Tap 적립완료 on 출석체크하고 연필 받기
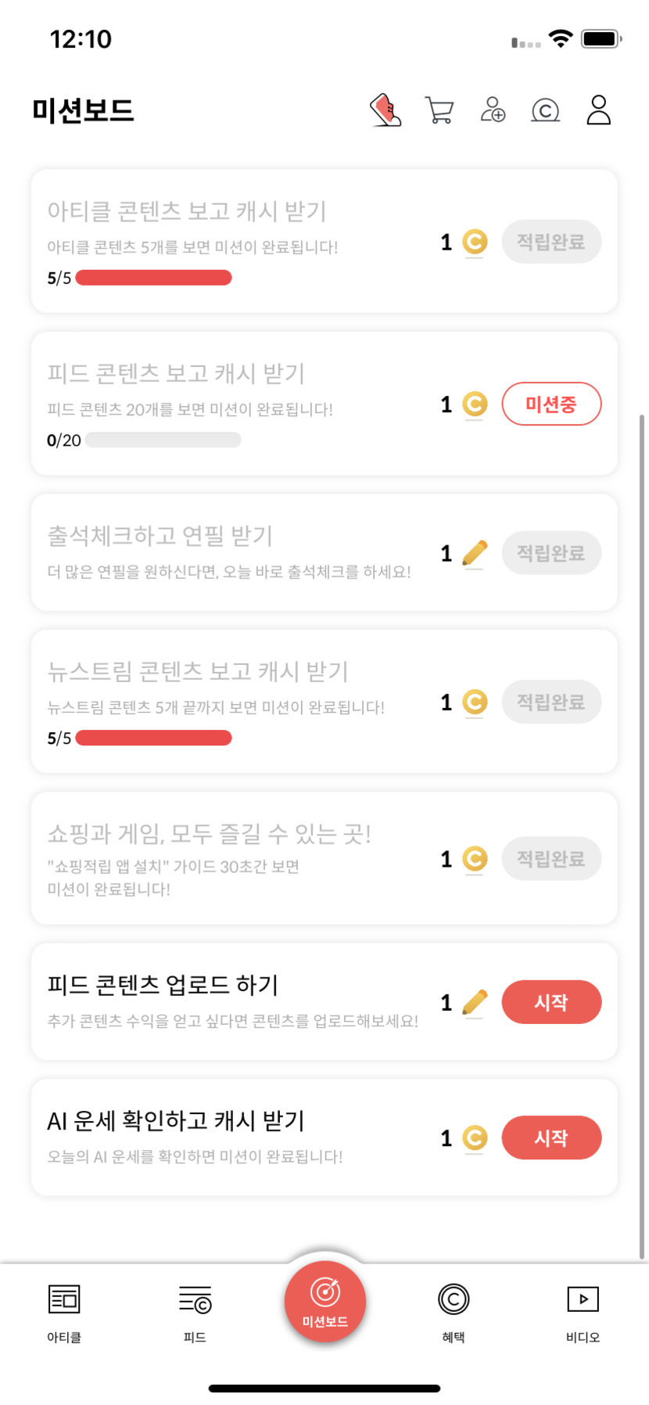Screen dimensions: 649x1405 551,553
